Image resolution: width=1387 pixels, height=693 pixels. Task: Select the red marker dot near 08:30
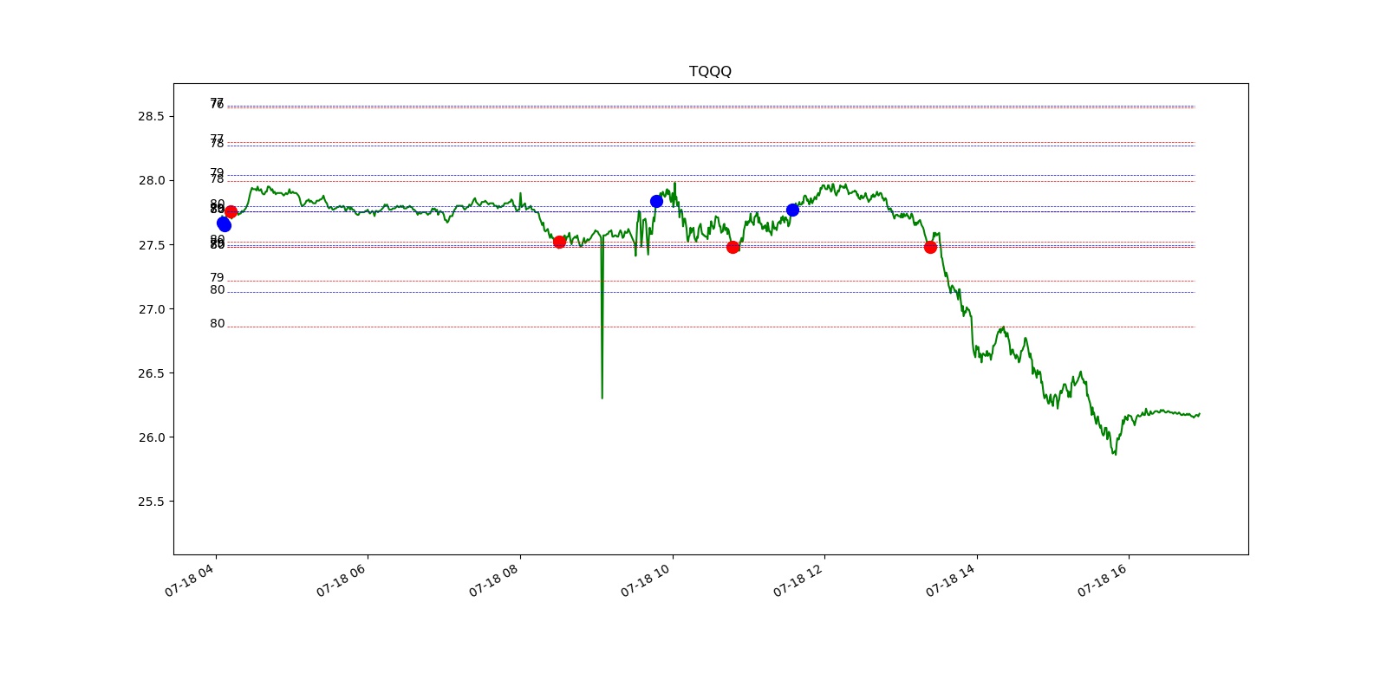click(559, 242)
